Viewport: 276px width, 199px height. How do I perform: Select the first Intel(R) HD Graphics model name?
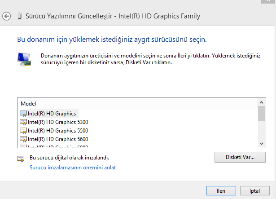click(x=52, y=114)
